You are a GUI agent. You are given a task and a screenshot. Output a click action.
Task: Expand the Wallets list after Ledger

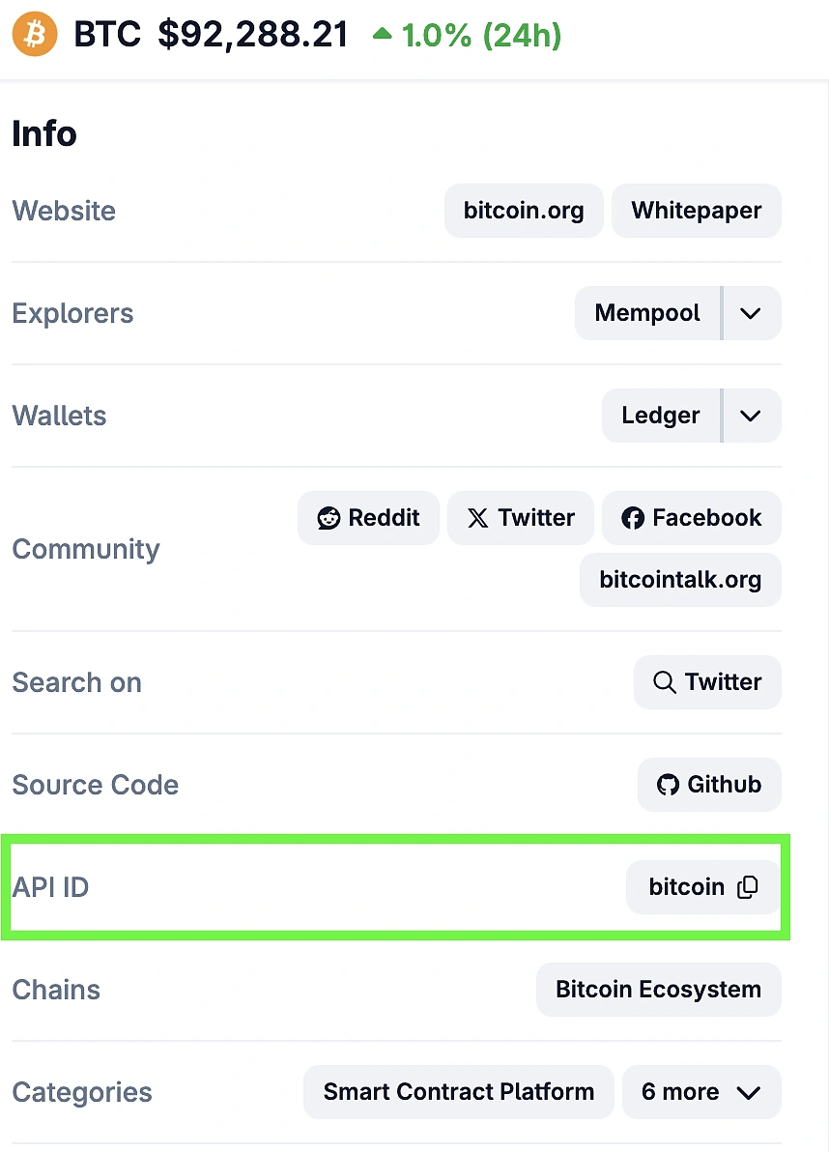tap(751, 415)
